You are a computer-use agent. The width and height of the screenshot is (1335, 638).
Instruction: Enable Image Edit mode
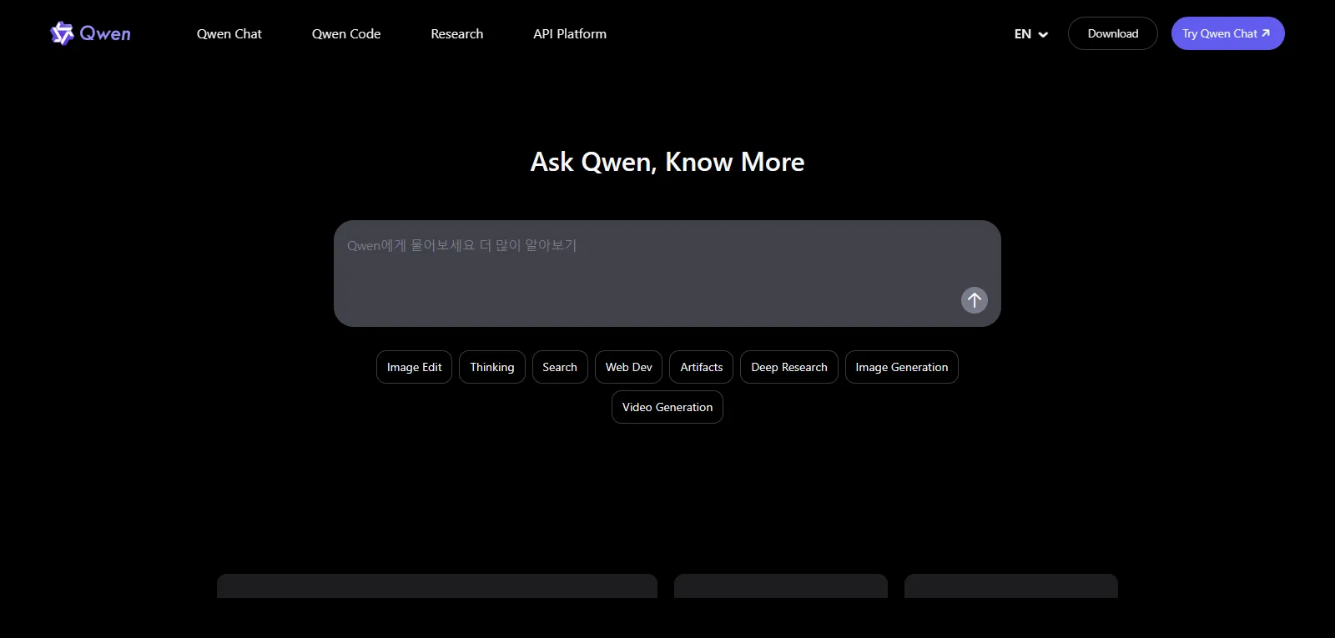tap(414, 367)
